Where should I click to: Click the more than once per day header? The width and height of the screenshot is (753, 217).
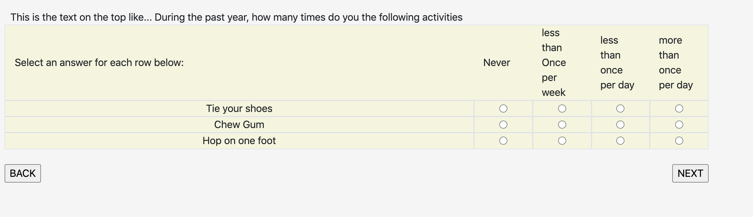tap(675, 63)
